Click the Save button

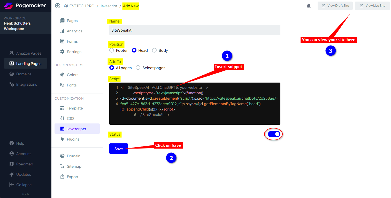point(119,149)
